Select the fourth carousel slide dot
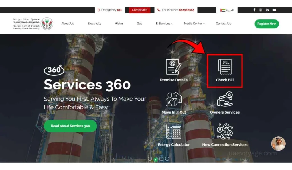The image size is (292, 170). pyautogui.click(x=167, y=159)
